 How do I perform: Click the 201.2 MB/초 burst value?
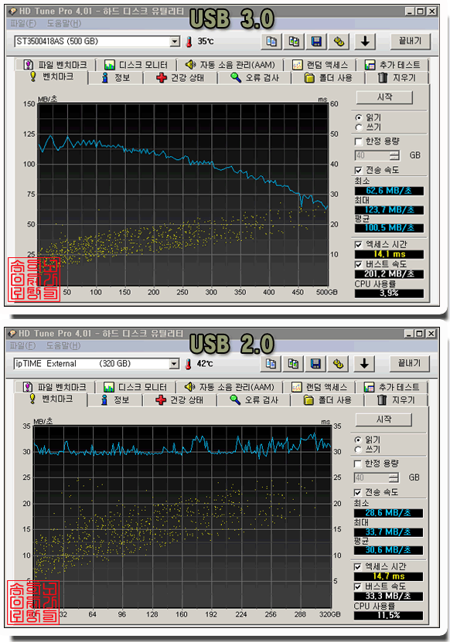389,274
